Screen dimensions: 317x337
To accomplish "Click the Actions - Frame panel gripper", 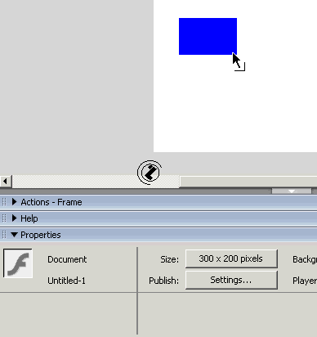I will point(4,202).
